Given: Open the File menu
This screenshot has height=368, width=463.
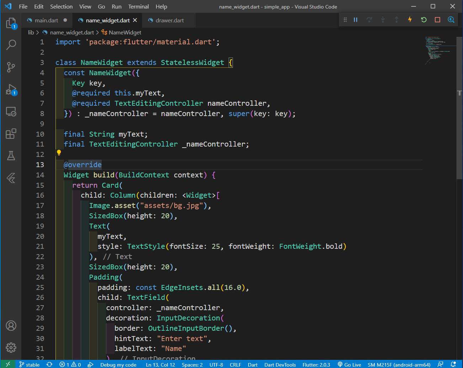Looking at the screenshot, I should point(23,6).
